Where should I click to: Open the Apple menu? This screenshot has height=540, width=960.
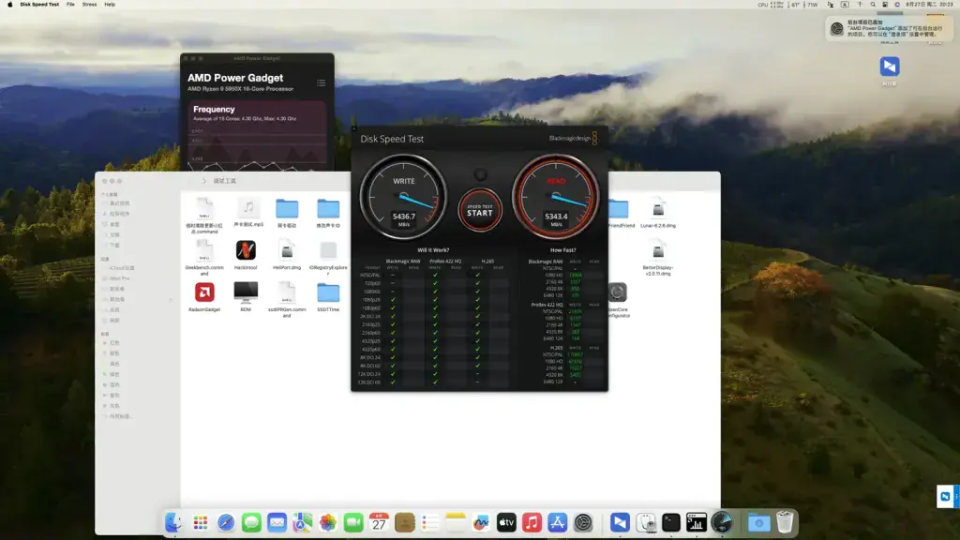[9, 5]
